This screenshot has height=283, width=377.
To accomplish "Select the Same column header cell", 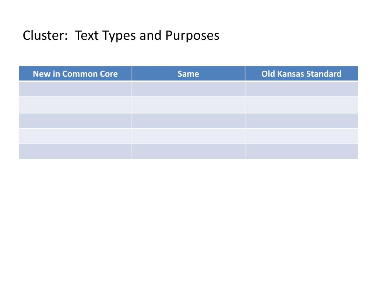I will pos(188,74).
